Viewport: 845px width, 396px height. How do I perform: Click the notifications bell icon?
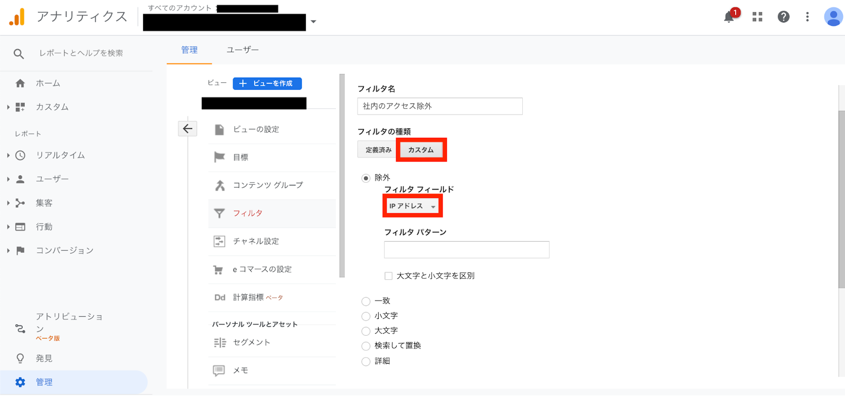[x=729, y=17]
